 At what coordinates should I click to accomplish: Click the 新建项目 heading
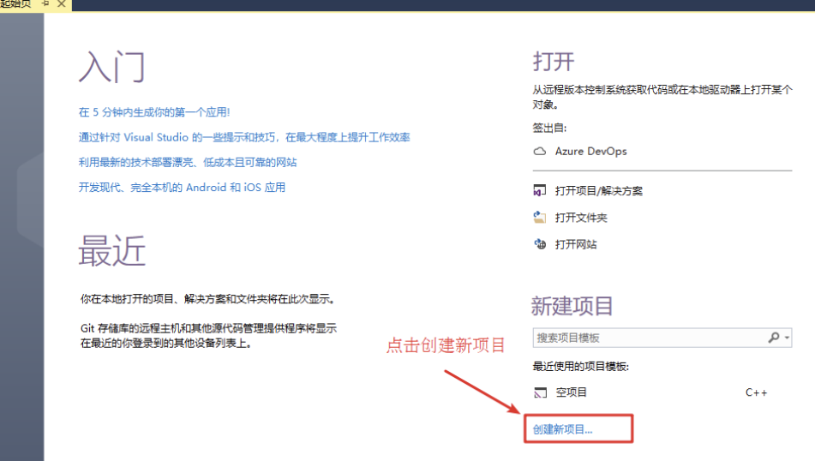coord(572,306)
